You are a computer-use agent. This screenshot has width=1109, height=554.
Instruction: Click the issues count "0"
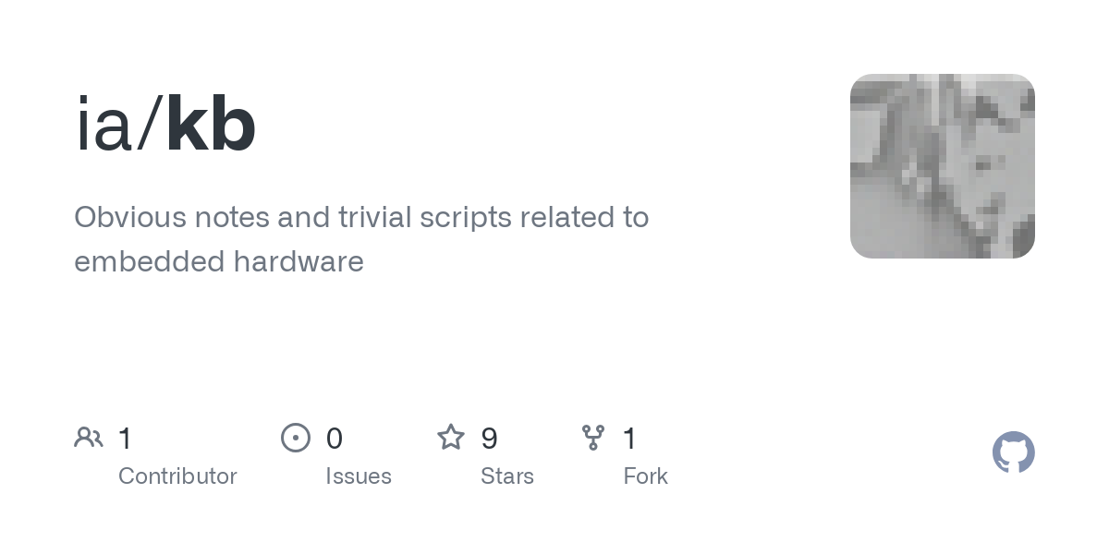[335, 439]
